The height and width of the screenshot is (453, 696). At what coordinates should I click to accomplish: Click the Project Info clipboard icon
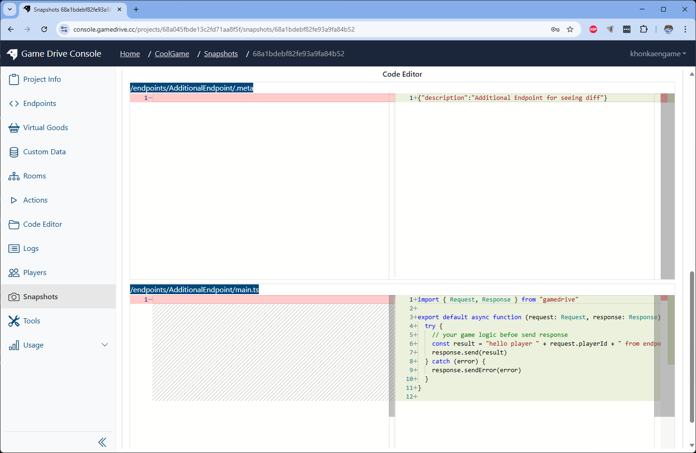[x=14, y=79]
